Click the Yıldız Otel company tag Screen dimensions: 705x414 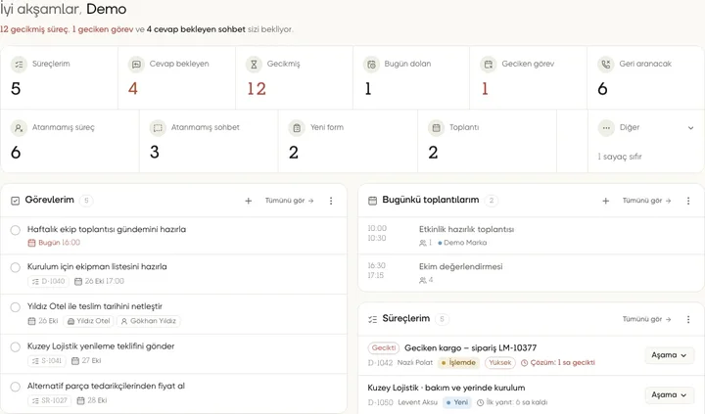[88, 321]
